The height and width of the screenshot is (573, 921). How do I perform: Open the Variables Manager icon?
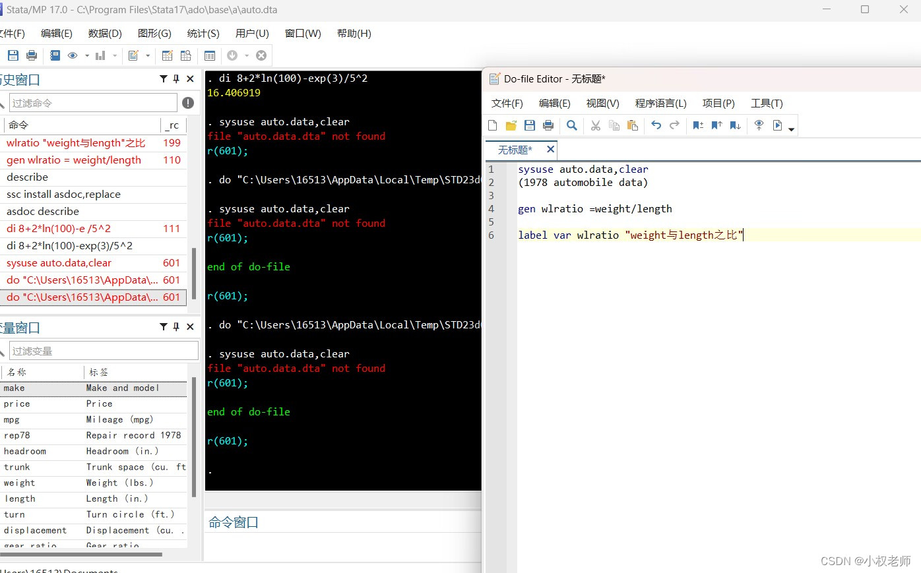click(x=210, y=55)
